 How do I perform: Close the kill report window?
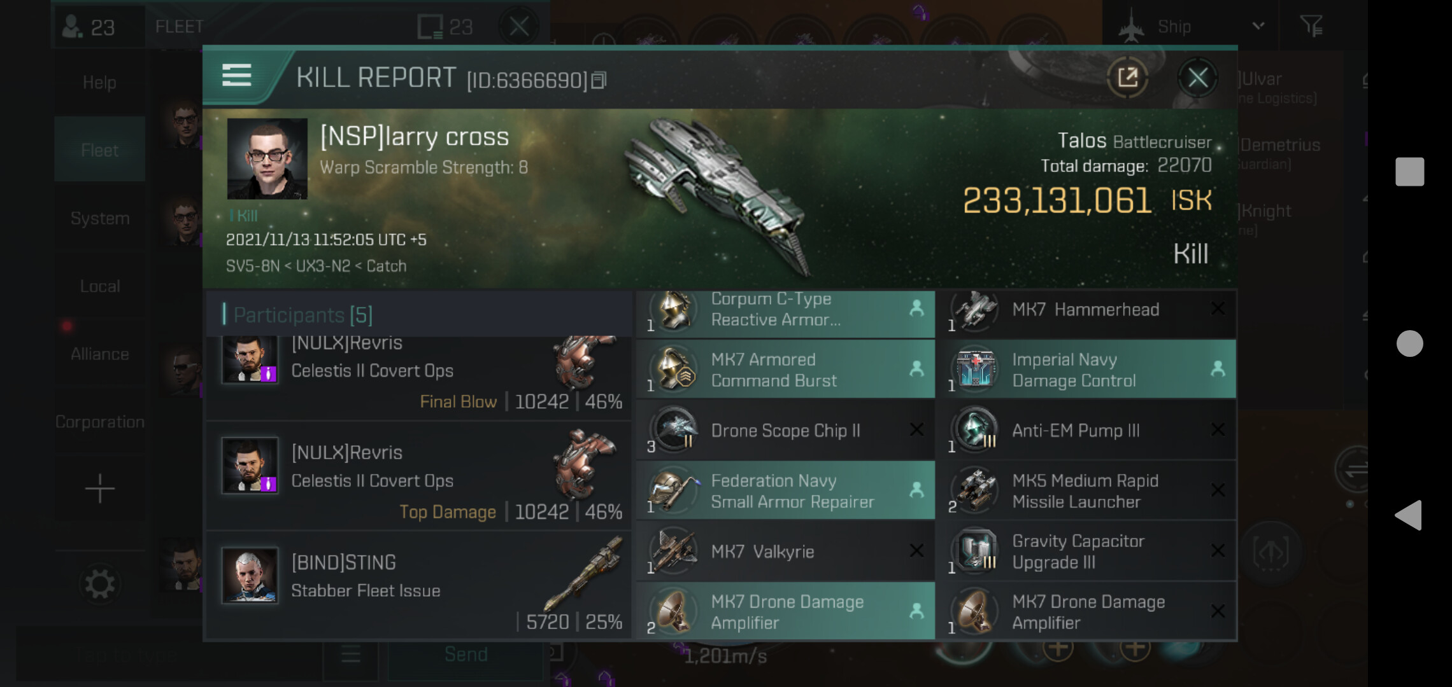[1197, 78]
